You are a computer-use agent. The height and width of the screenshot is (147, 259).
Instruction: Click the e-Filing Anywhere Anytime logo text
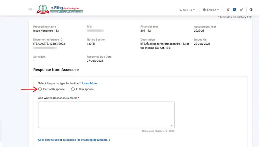pyautogui.click(x=66, y=10)
